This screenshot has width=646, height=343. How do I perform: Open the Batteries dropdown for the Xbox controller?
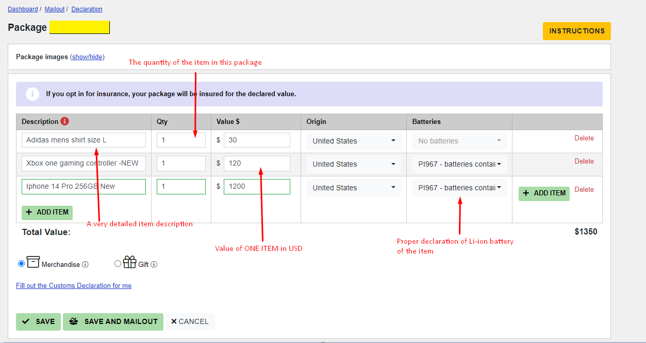pos(458,164)
